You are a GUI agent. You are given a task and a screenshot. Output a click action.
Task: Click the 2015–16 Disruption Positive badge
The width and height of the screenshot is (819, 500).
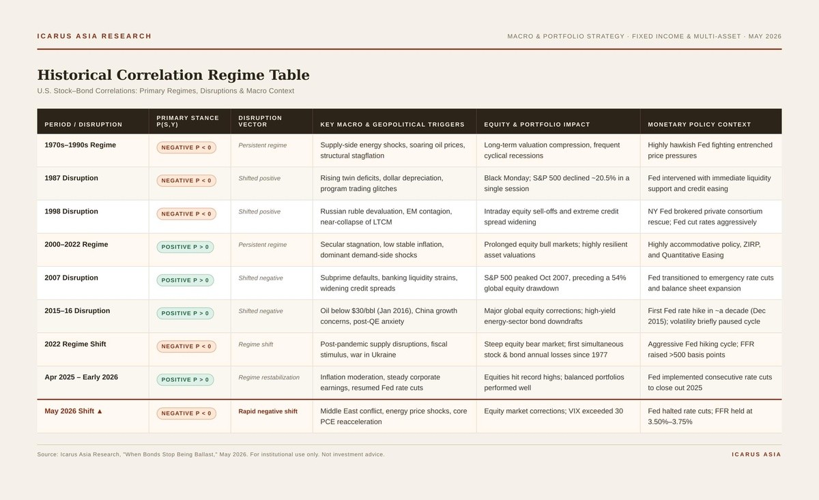[185, 313]
